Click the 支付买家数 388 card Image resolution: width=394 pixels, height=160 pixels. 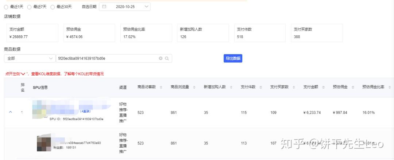[317, 33]
